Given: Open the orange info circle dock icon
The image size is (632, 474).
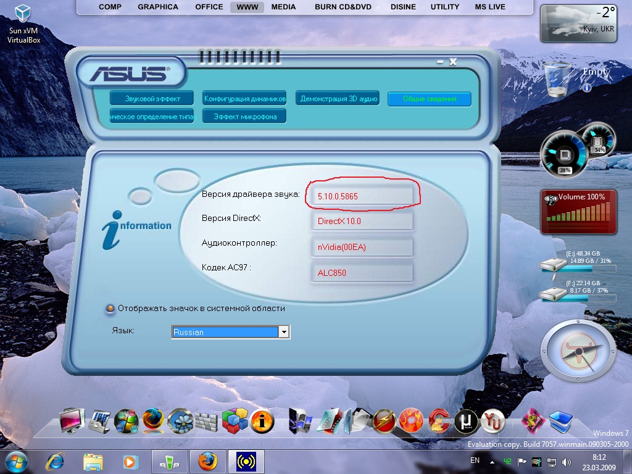Looking at the screenshot, I should 262,422.
